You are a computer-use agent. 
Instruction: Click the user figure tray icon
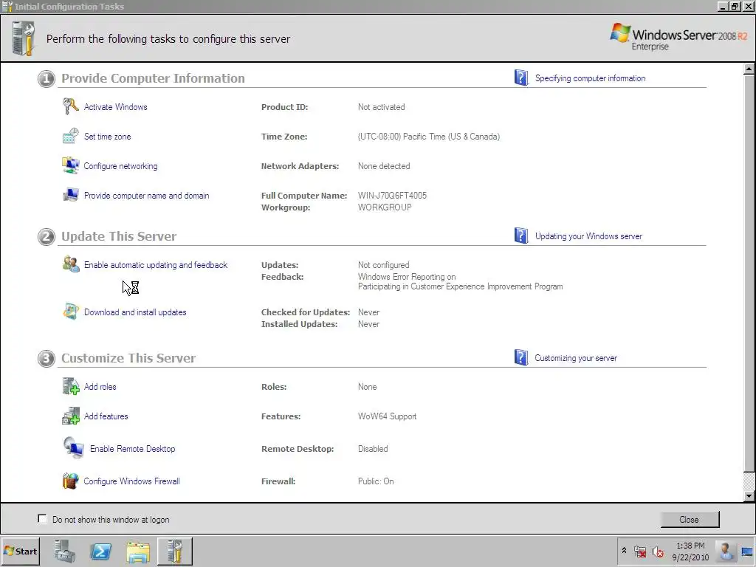coord(725,551)
